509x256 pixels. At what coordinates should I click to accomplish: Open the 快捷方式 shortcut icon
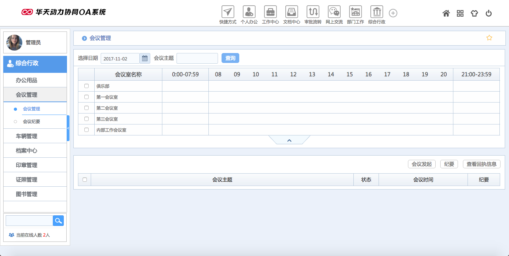point(228,12)
